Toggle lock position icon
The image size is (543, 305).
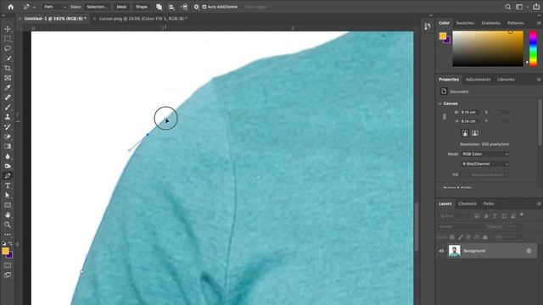point(468,237)
